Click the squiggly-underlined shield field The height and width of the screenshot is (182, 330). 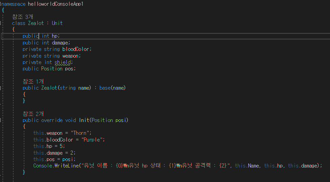point(62,62)
